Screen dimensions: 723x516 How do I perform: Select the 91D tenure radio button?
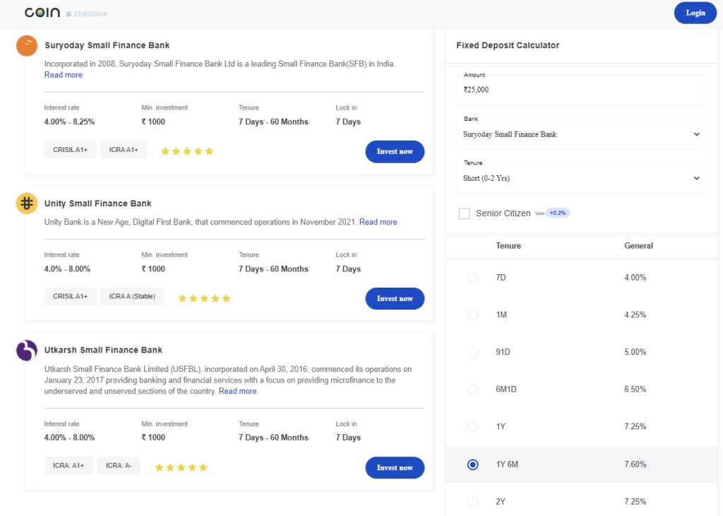tap(472, 352)
